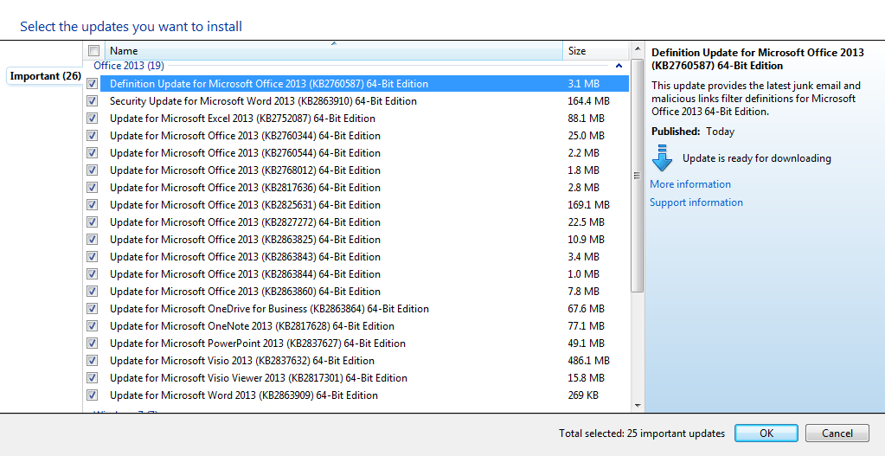The image size is (885, 456).
Task: Uncheck Office 2013 KB2863860 checkbox
Action: 92,292
